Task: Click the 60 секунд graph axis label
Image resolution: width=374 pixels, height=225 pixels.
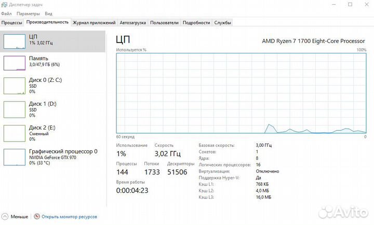Action: coord(125,137)
